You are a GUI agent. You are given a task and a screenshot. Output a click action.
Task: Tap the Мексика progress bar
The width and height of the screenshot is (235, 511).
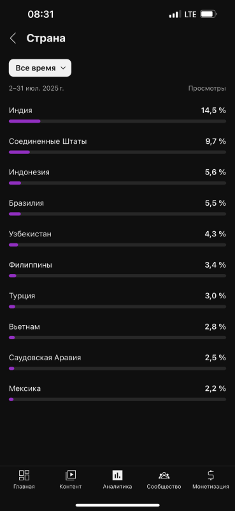(x=117, y=399)
